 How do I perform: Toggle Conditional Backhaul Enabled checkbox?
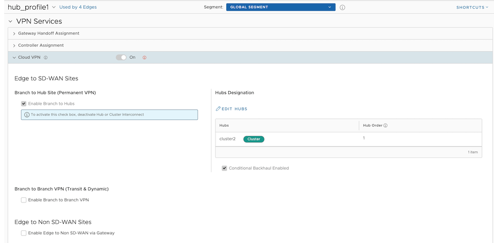(225, 168)
